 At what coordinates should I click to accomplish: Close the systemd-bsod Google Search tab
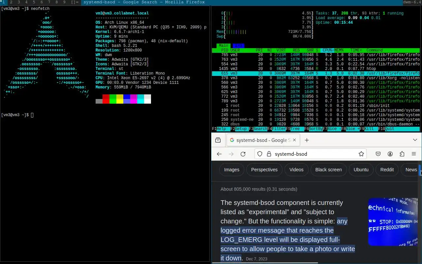click(x=294, y=140)
